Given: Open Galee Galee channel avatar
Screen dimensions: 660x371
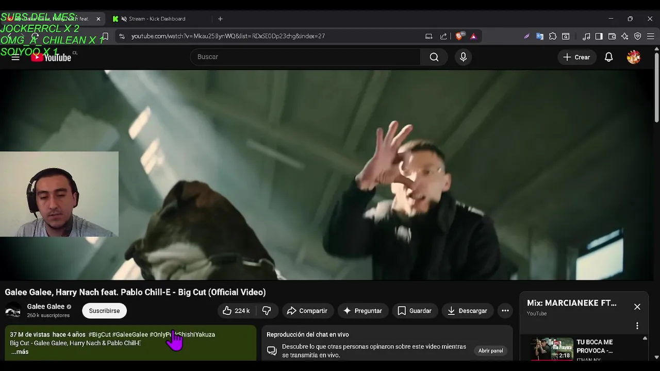Looking at the screenshot, I should (13, 311).
